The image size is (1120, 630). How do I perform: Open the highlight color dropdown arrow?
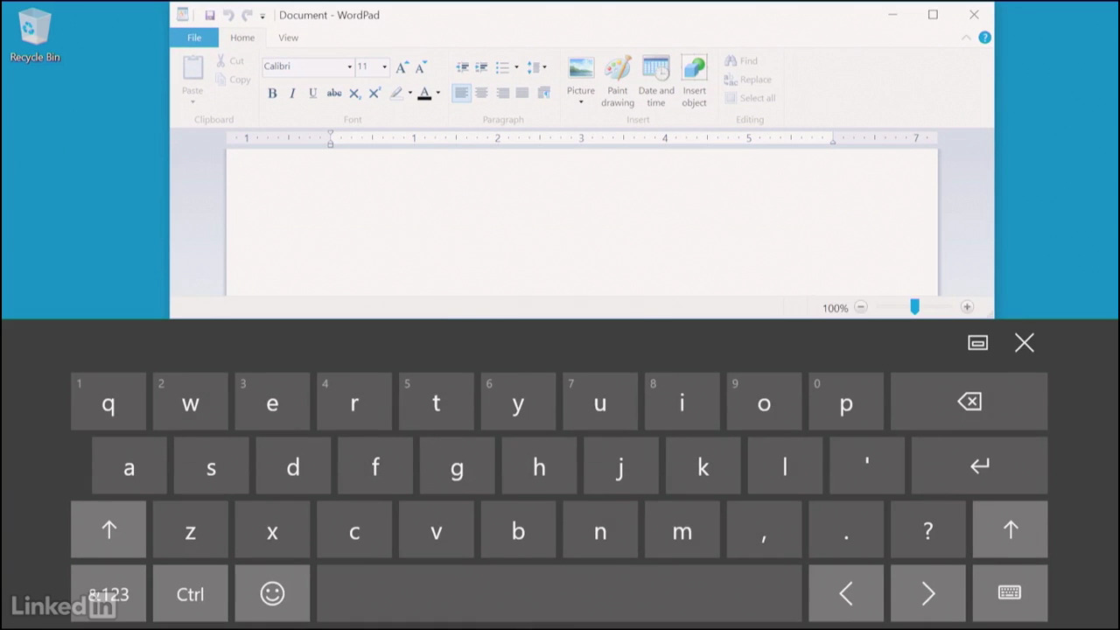pos(409,93)
